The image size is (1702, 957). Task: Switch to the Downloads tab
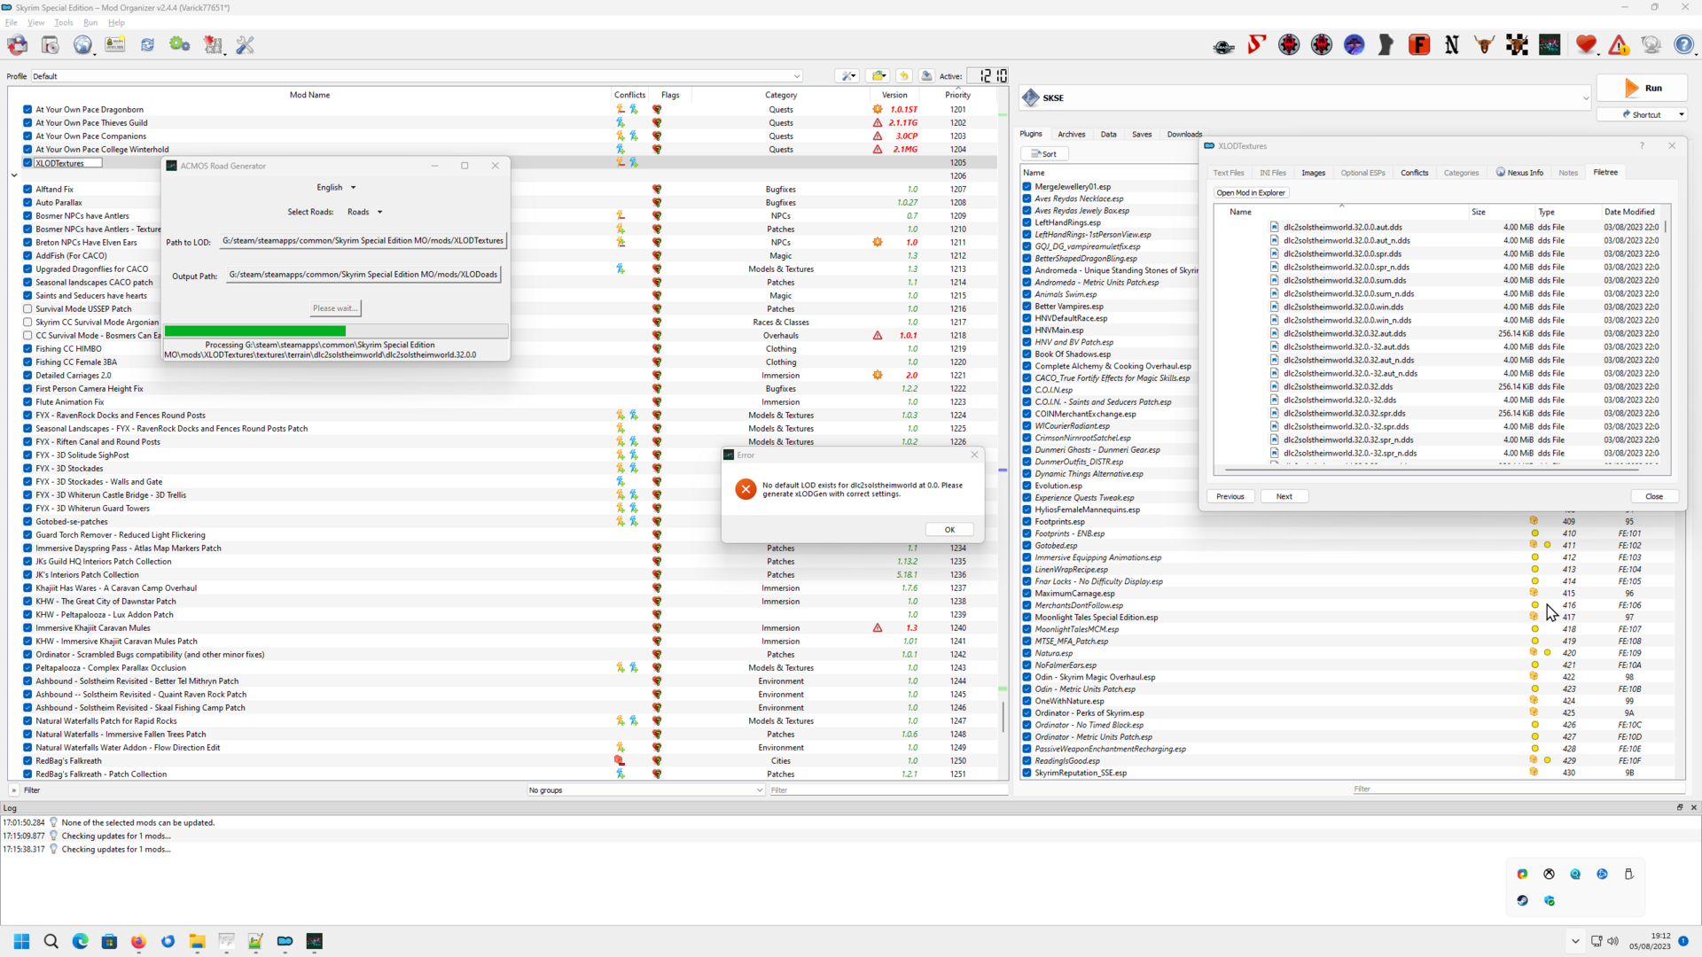point(1184,135)
